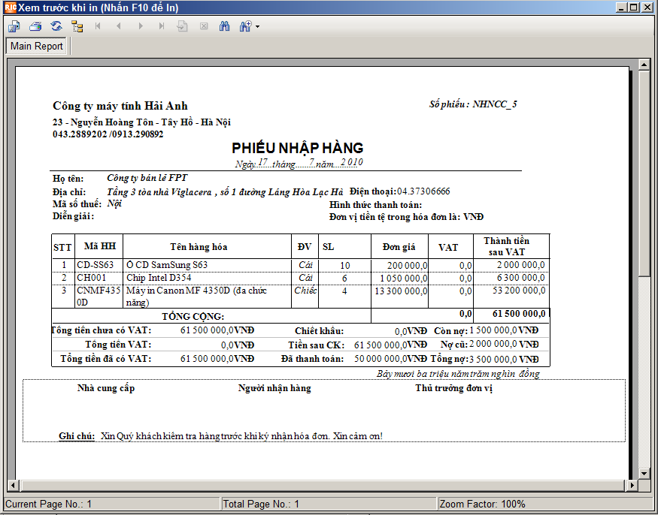This screenshot has width=658, height=515.
Task: Click cell 'Chip Intel D354'
Action: 159,278
